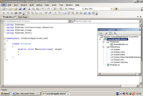Select Program.cs in Solution Explorer

click(x=115, y=65)
